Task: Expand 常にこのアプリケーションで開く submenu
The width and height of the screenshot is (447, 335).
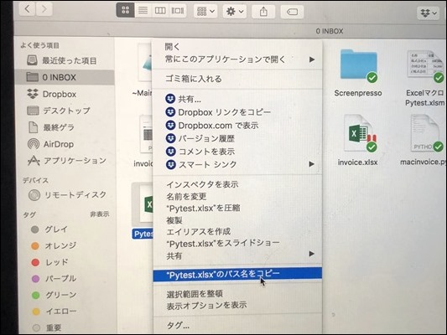Action: [237, 59]
